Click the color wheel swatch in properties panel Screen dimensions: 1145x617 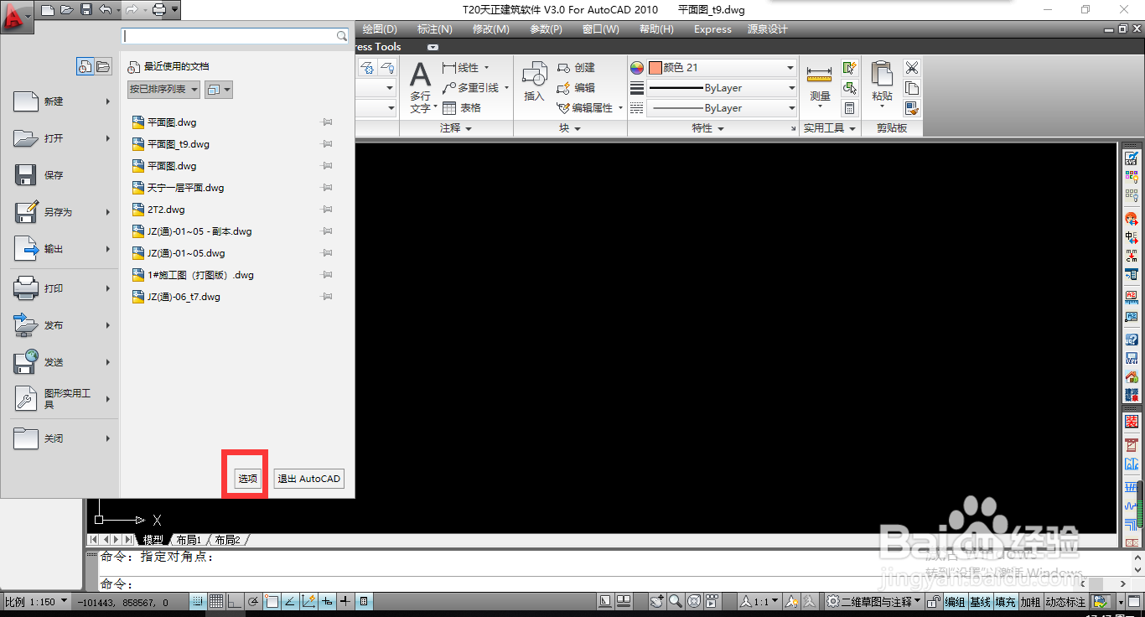[637, 68]
